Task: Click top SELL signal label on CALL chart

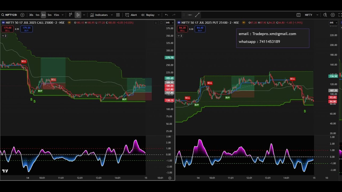Action: pyautogui.click(x=24, y=61)
